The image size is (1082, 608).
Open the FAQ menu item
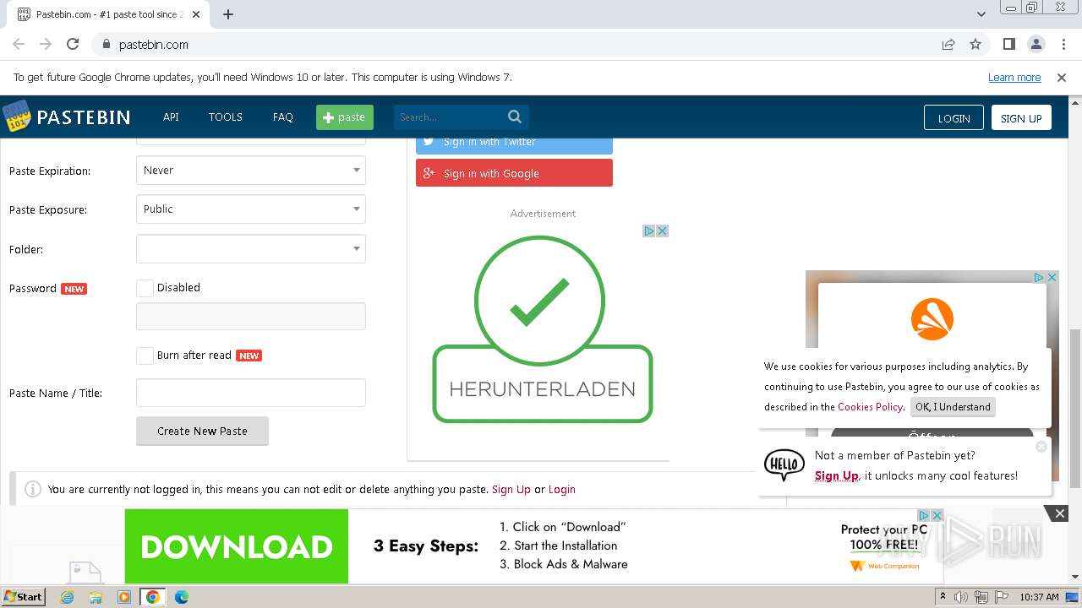tap(283, 117)
